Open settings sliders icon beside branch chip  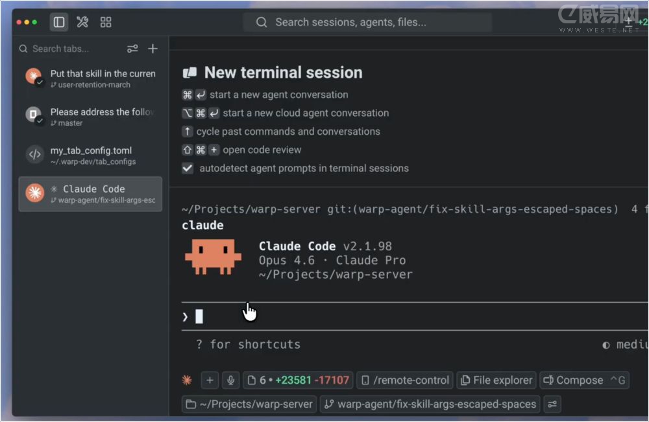point(552,404)
